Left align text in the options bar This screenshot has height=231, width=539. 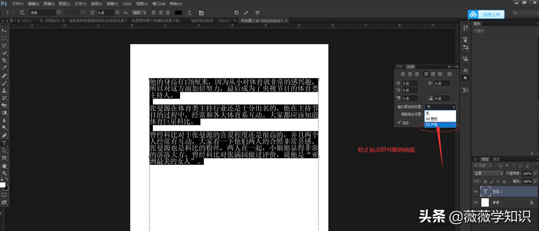(x=154, y=13)
